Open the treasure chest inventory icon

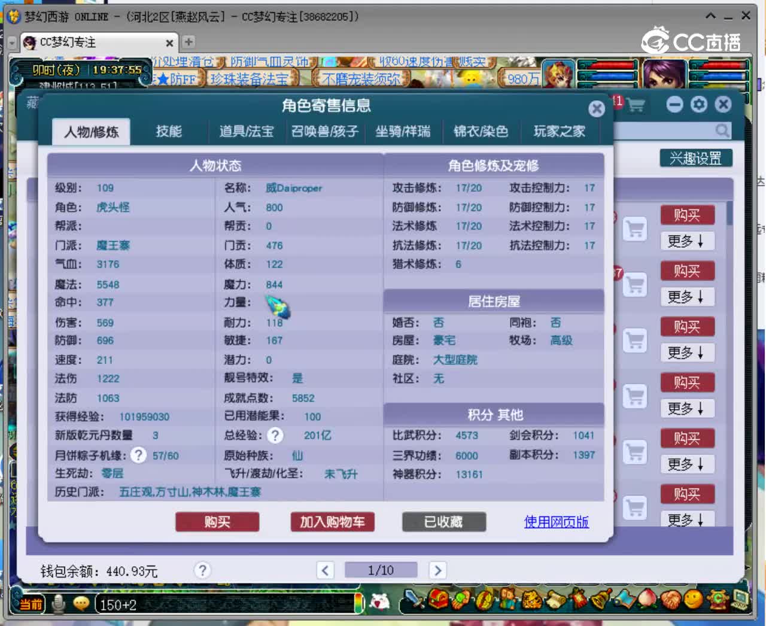[x=439, y=599]
